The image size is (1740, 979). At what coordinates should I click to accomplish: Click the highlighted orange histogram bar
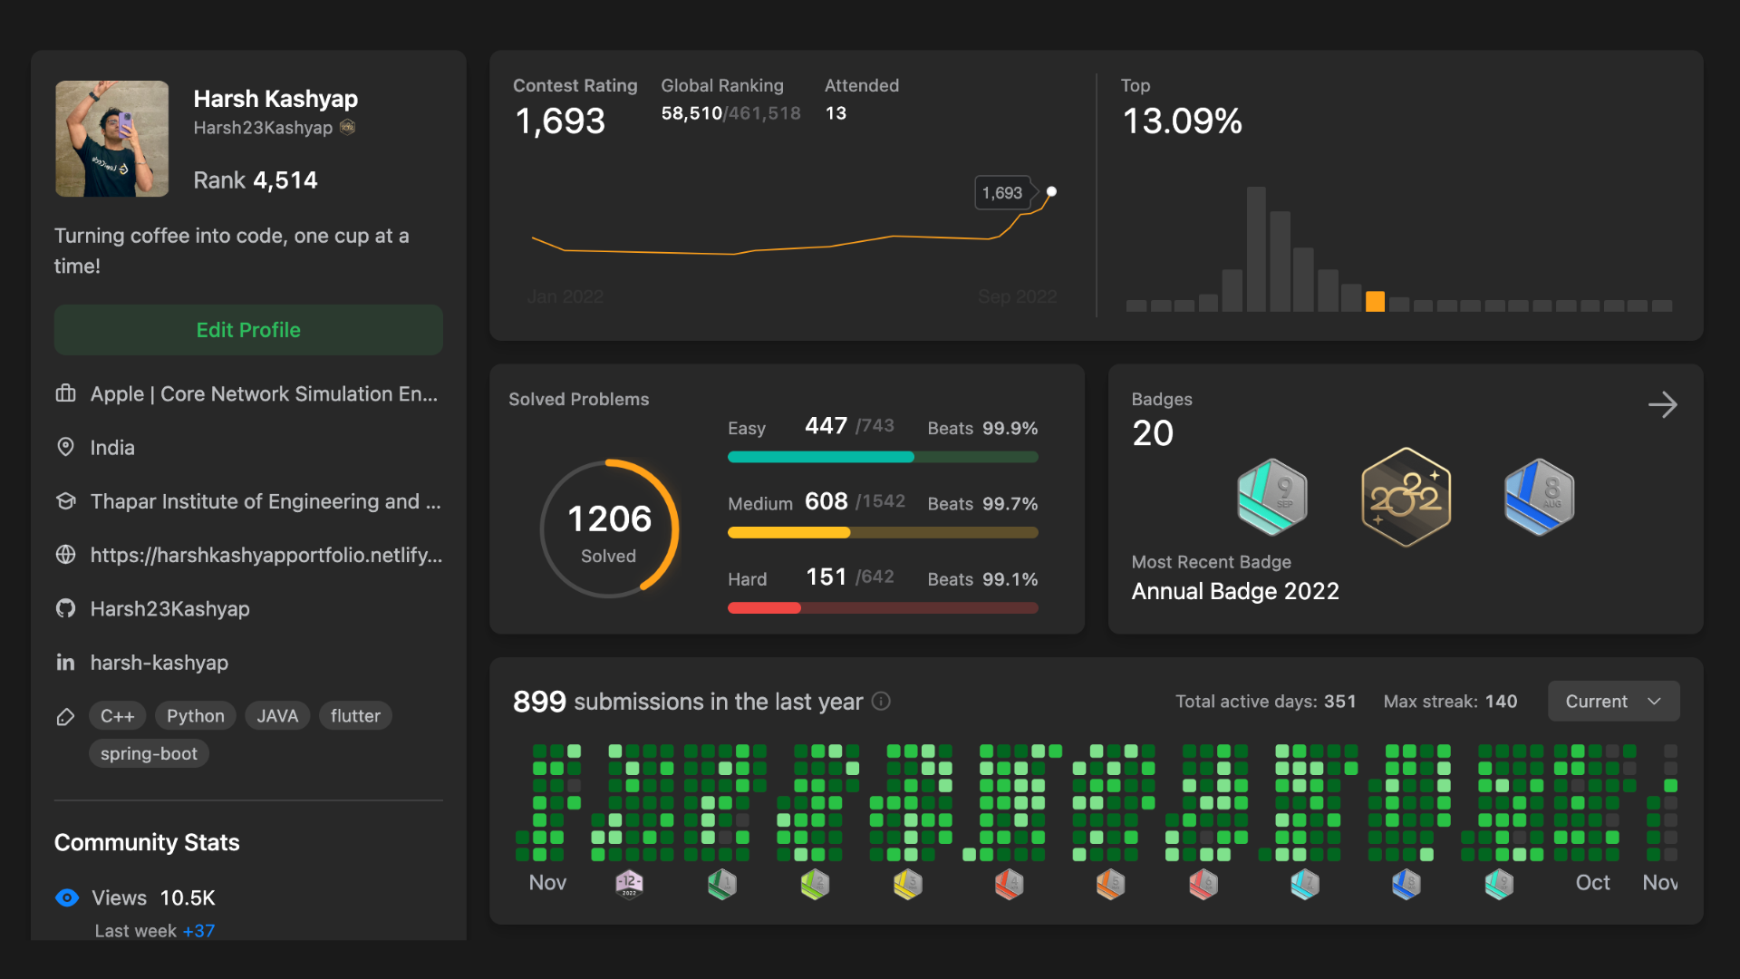(x=1375, y=302)
